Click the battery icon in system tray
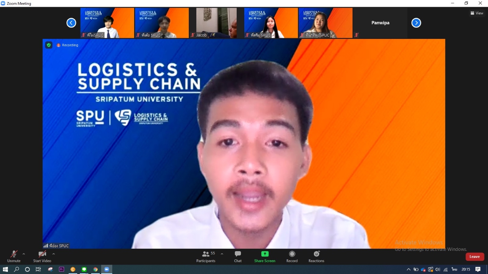 coord(416,269)
